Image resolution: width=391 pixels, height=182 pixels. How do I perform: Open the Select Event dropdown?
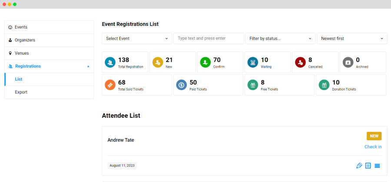tap(137, 39)
